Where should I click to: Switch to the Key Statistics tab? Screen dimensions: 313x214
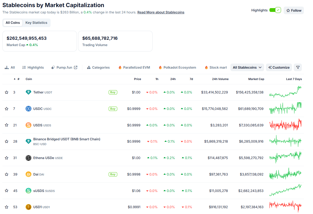(x=36, y=23)
